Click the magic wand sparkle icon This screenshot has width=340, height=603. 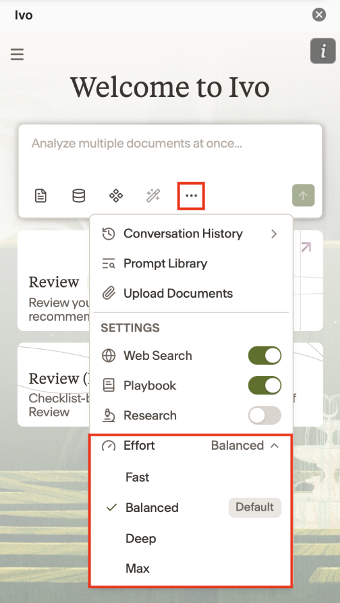(x=154, y=196)
